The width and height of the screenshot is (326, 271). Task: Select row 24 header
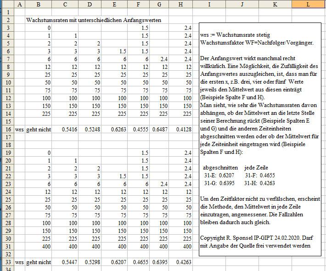[x=8, y=192]
